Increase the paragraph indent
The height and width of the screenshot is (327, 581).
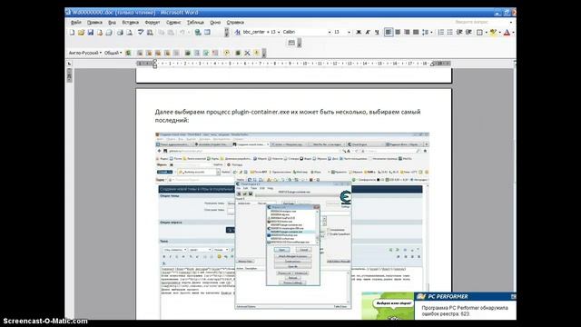click(468, 33)
